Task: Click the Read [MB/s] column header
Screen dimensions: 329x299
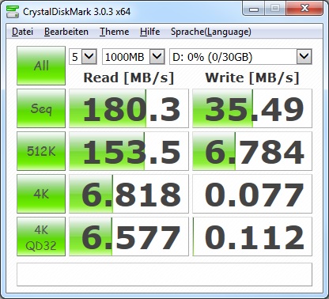Action: coord(129,78)
